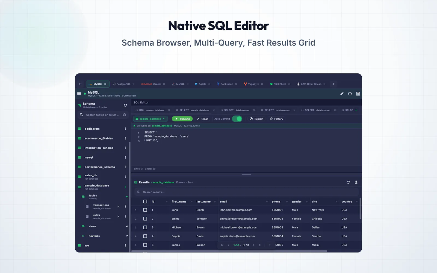This screenshot has width=437, height=273.
Task: Expand the Routines section
Action: [127, 236]
